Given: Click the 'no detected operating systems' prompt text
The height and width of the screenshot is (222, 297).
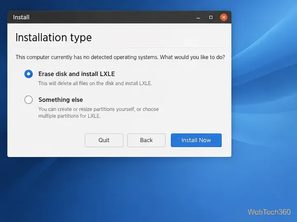Looking at the screenshot, I should (120, 57).
